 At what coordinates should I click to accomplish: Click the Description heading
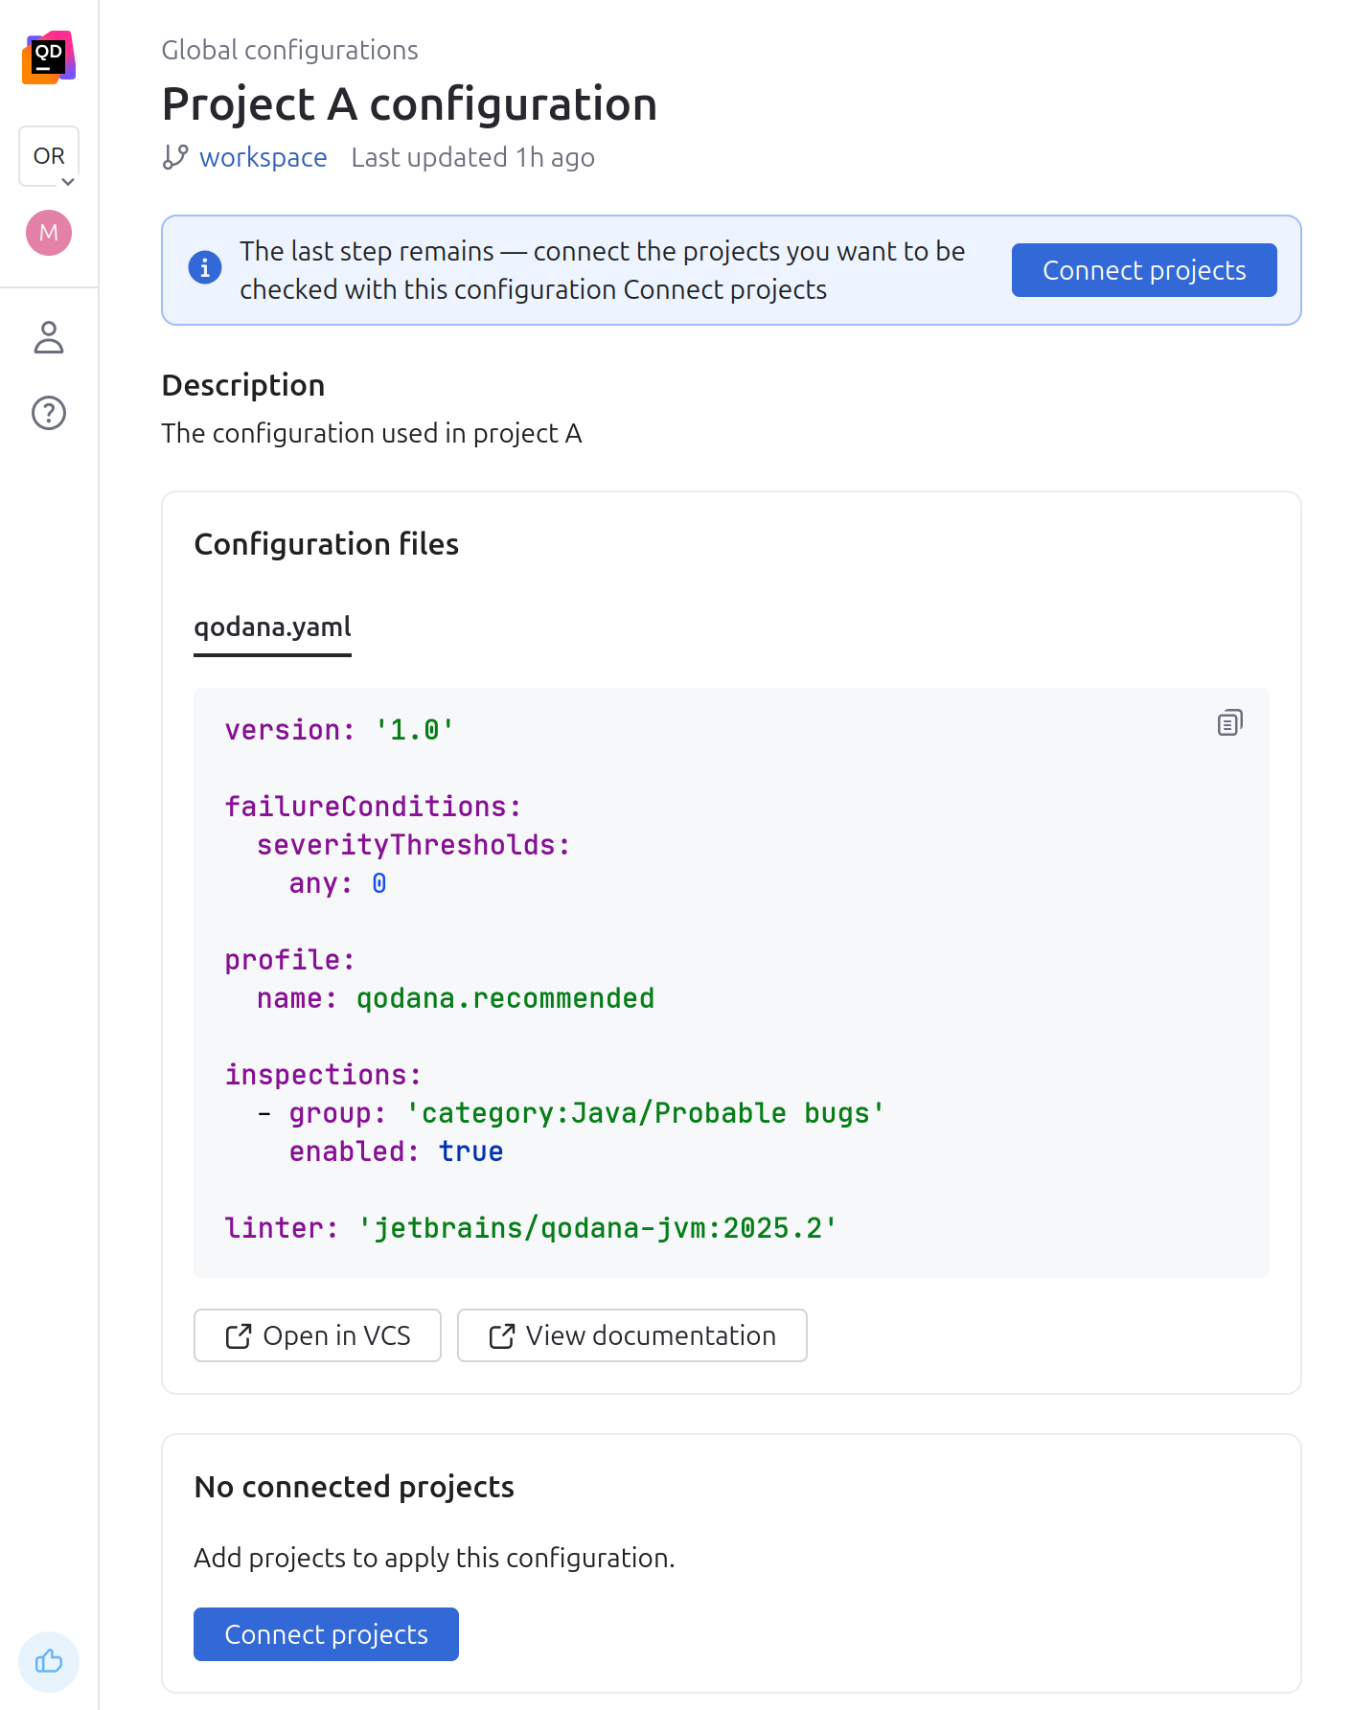(x=243, y=385)
